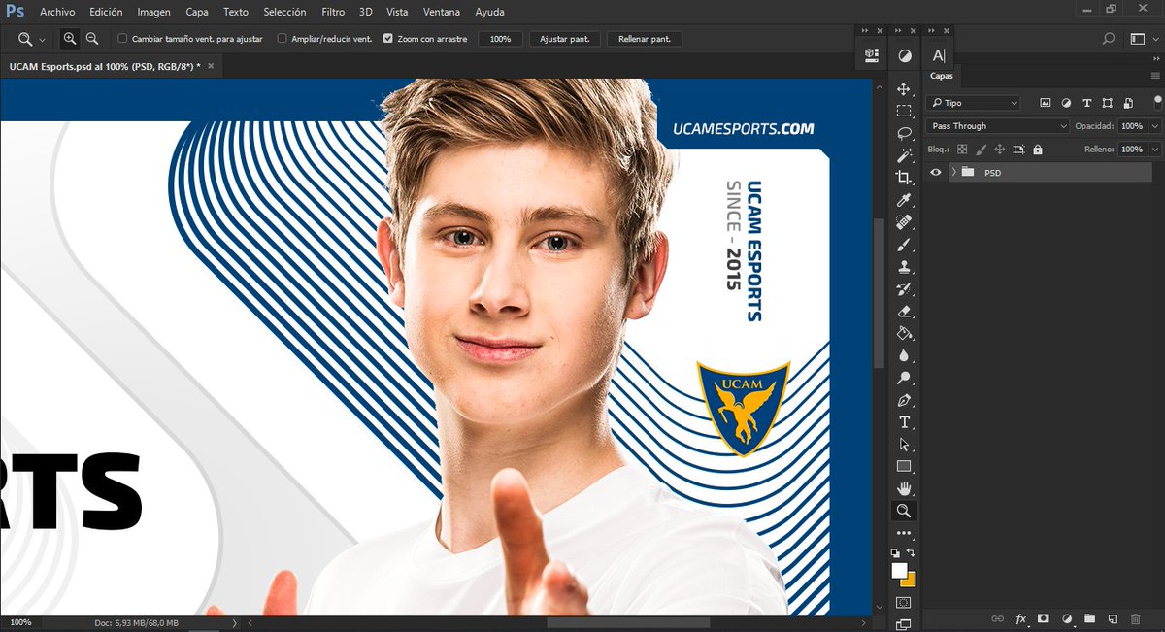Image resolution: width=1165 pixels, height=632 pixels.
Task: Change the screen mode
Action: tap(904, 624)
